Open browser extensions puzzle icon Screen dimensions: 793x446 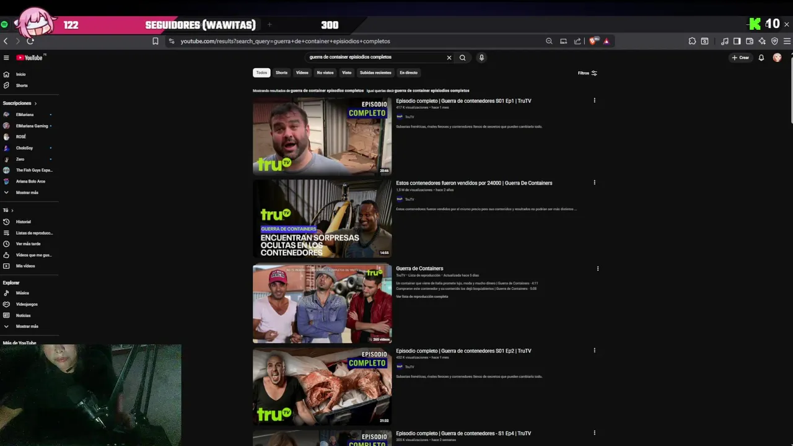pyautogui.click(x=692, y=41)
